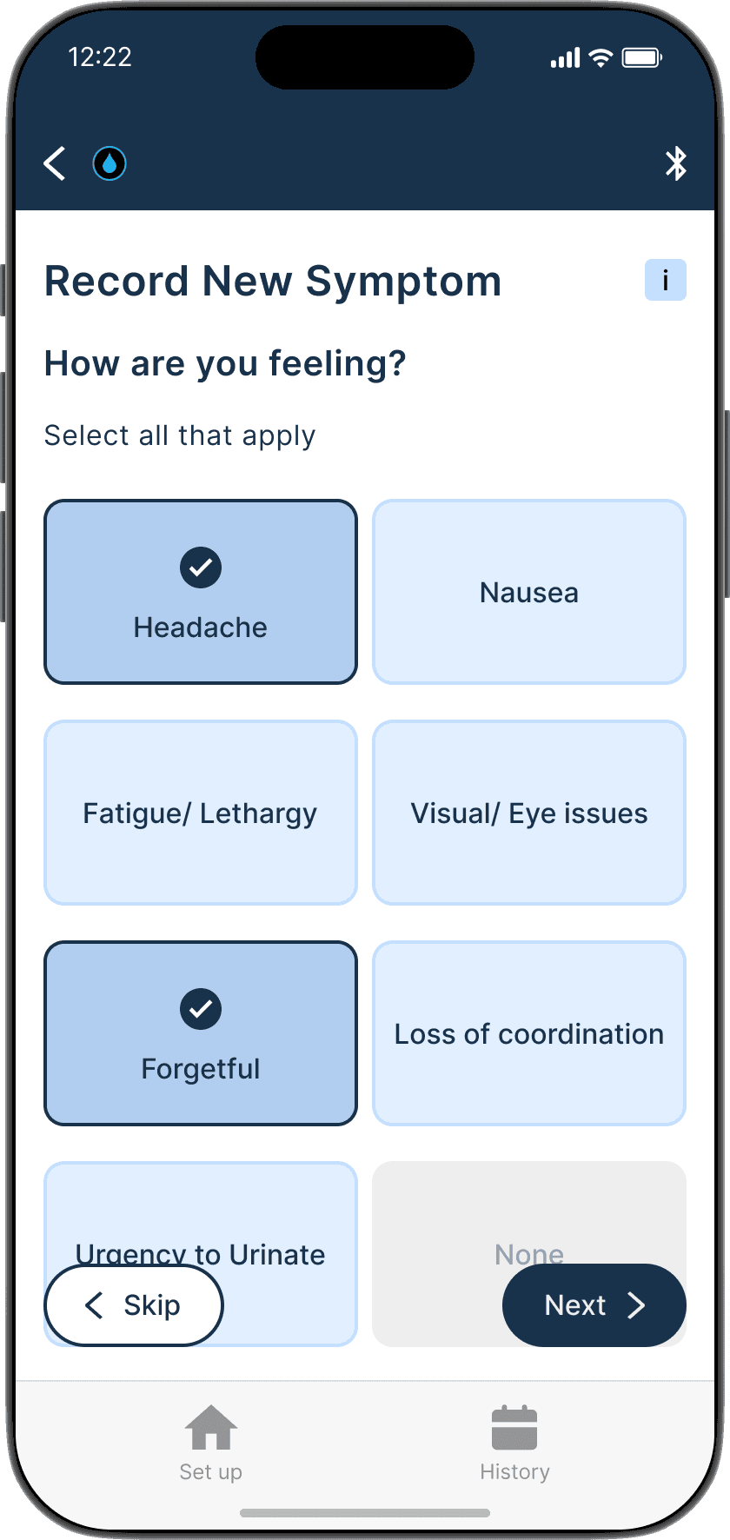Tap the Bluetooth icon

point(675,163)
